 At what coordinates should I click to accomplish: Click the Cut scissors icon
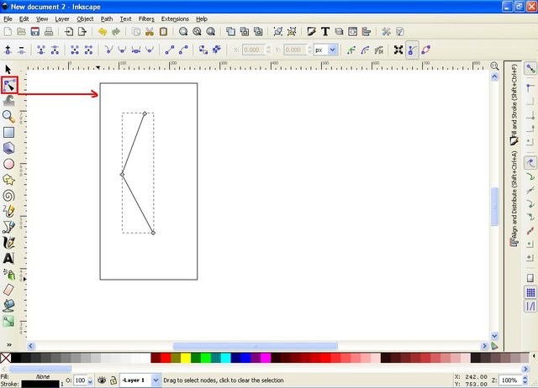150,32
